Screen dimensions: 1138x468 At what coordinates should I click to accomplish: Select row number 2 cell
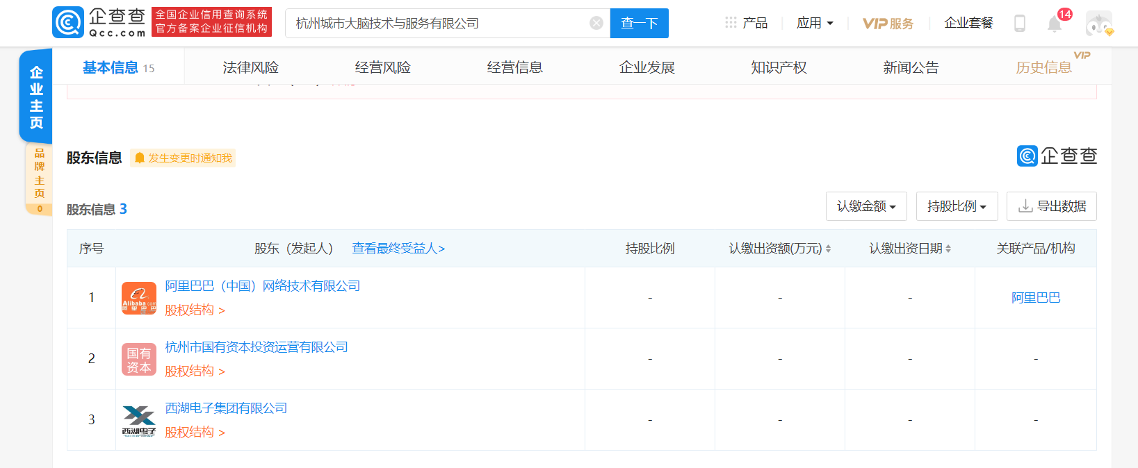[91, 358]
